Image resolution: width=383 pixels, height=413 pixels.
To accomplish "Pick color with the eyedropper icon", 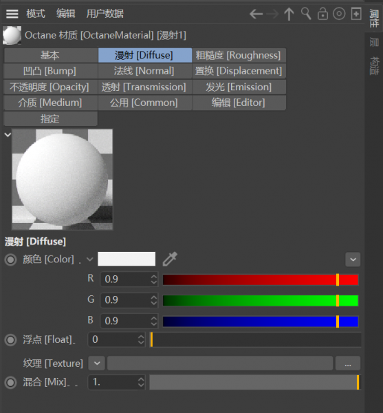I will (170, 259).
